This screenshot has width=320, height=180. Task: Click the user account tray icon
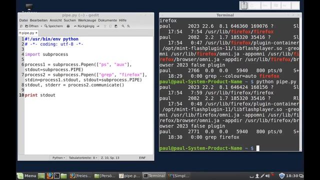click(257, 175)
